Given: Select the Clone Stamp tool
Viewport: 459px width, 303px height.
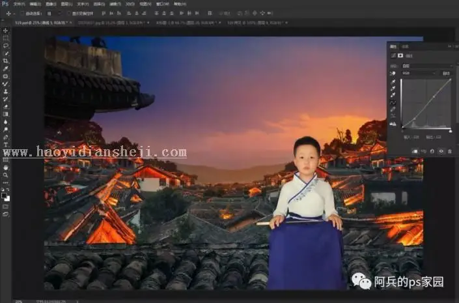Looking at the screenshot, I should (x=6, y=91).
